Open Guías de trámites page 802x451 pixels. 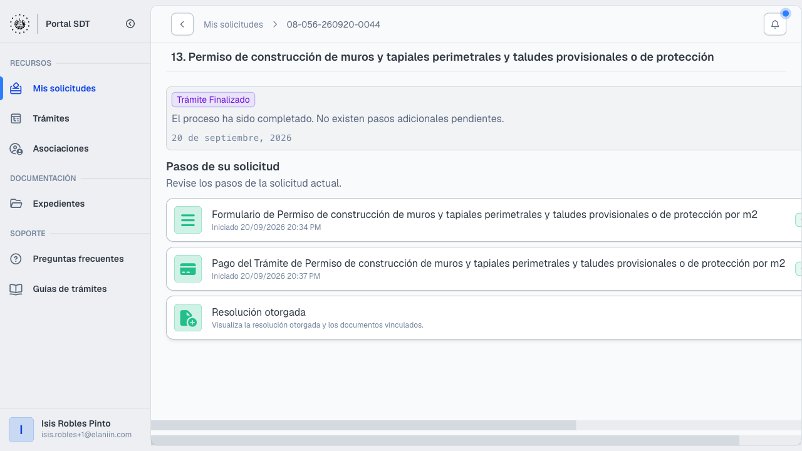[x=75, y=289]
